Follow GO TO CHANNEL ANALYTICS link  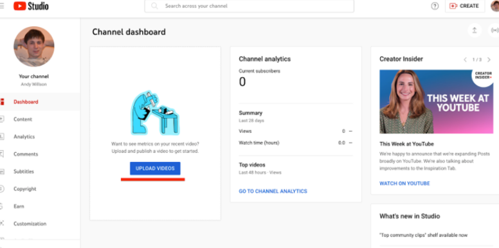(x=273, y=191)
